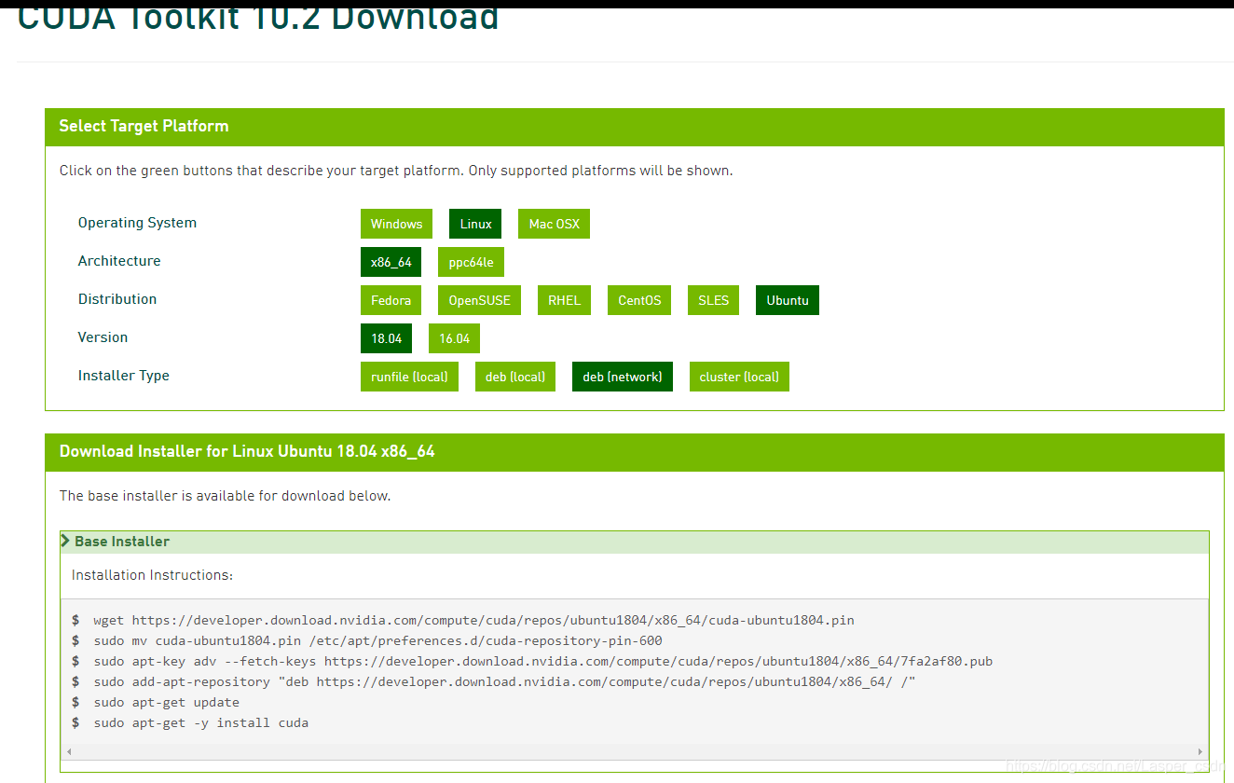Select SLES from the distributions
Screen dimensions: 1234x783
click(x=713, y=300)
